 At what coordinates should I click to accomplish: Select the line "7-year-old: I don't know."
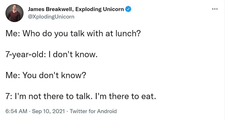(51, 55)
